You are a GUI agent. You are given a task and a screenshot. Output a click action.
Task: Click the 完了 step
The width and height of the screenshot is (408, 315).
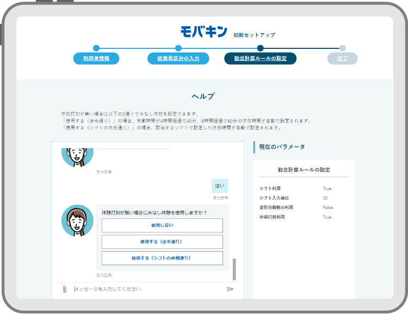[342, 59]
